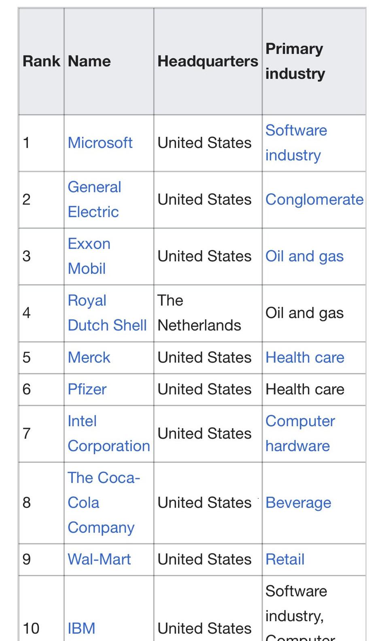This screenshot has width=386, height=641.
Task: Open the Royal Dutch Shell article
Action: pos(107,313)
